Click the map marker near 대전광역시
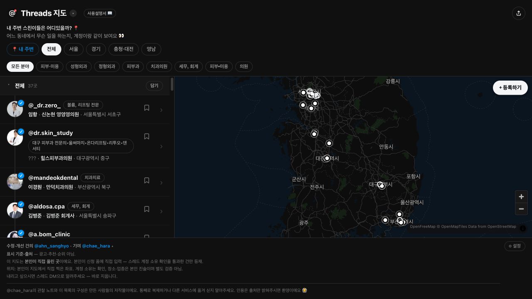532x299 pixels. coord(327,158)
